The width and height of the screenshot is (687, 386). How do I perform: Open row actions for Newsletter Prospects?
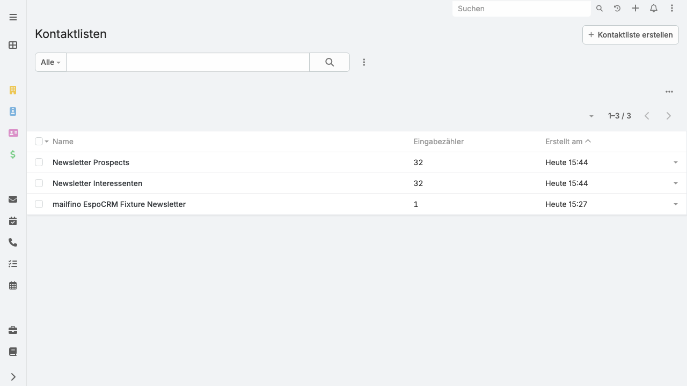676,162
